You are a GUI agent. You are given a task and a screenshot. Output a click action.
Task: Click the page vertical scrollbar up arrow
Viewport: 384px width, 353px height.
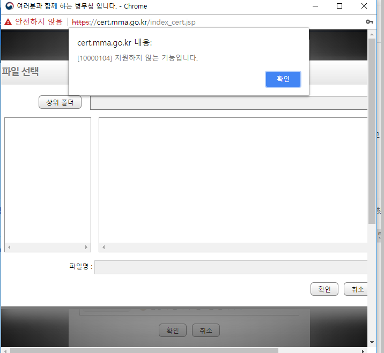pyautogui.click(x=372, y=34)
